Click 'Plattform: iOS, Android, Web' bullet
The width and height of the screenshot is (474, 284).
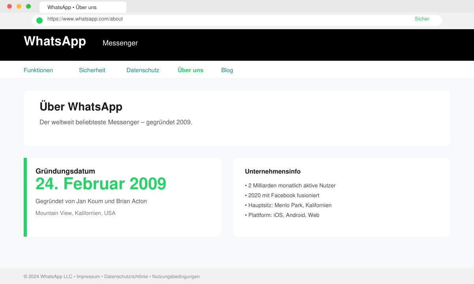pos(282,215)
